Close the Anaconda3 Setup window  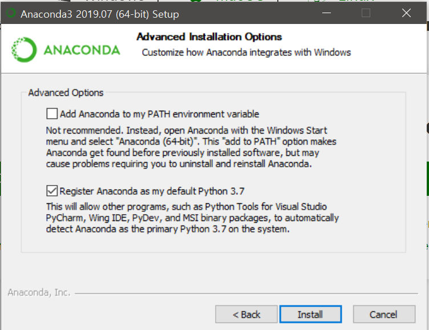406,13
